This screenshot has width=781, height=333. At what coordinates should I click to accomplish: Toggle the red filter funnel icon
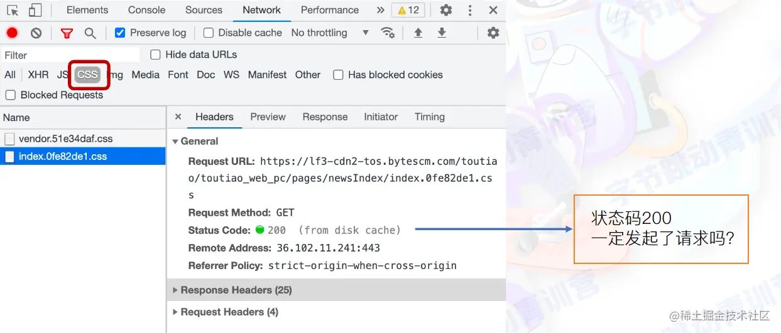(x=67, y=33)
